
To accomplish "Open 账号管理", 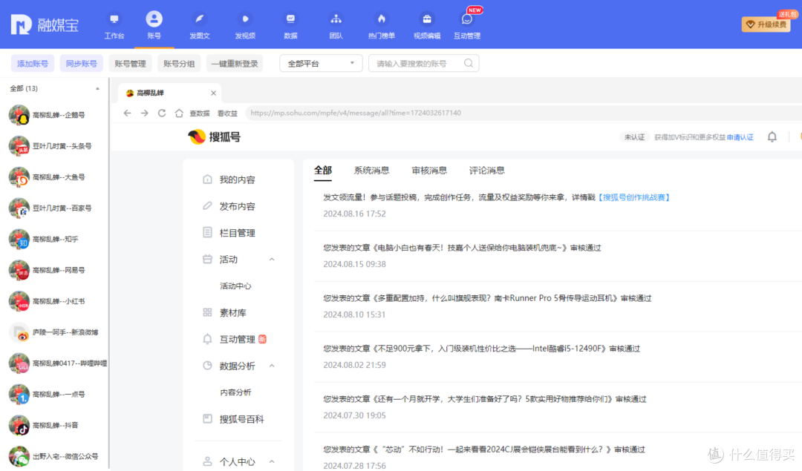I will point(130,63).
